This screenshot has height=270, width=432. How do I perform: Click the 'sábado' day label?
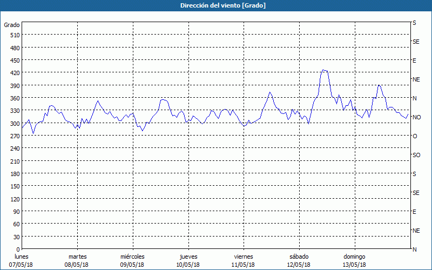(299, 256)
